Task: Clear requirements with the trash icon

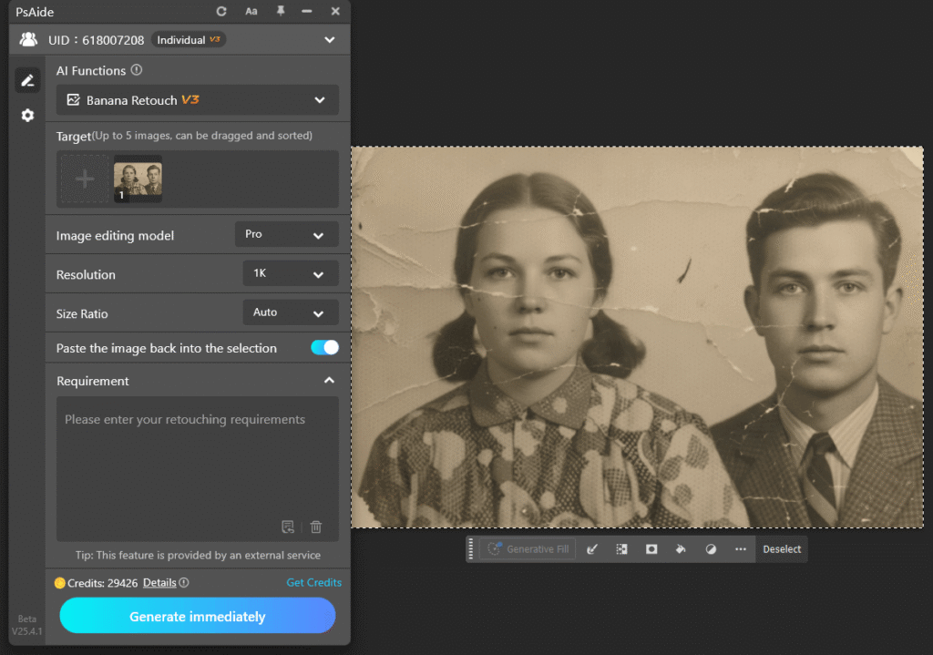Action: tap(315, 527)
